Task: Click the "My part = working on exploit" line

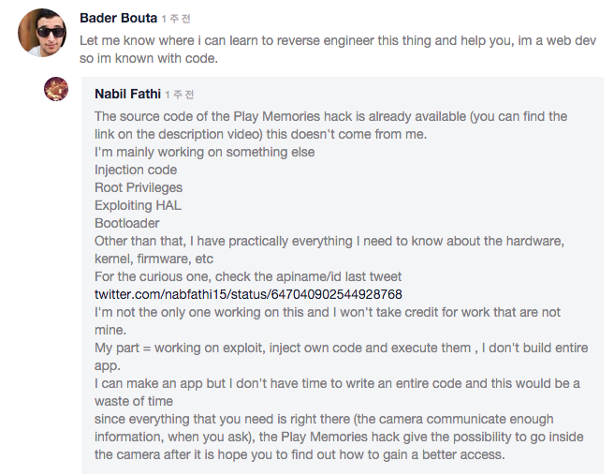Action: pos(341,348)
